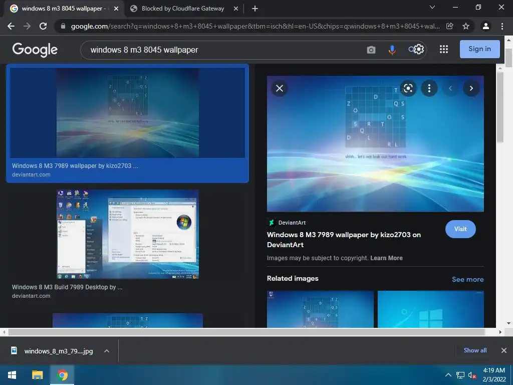This screenshot has width=513, height=385.
Task: Open the Learn More copyright link
Action: point(386,258)
